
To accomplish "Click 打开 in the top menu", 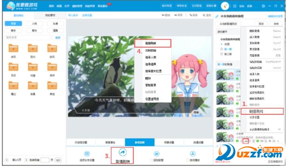I will pyautogui.click(x=67, y=6).
